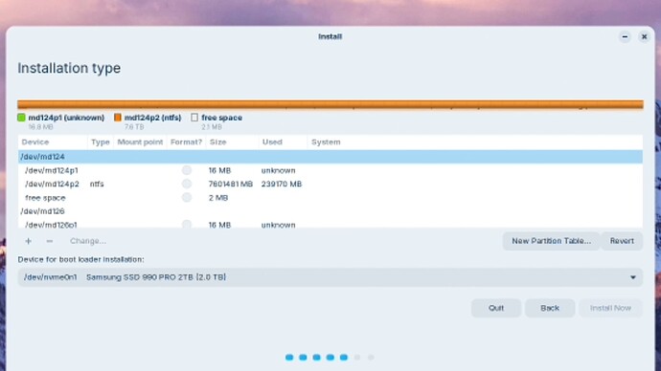Quit the installer
661x371 pixels.
click(496, 308)
